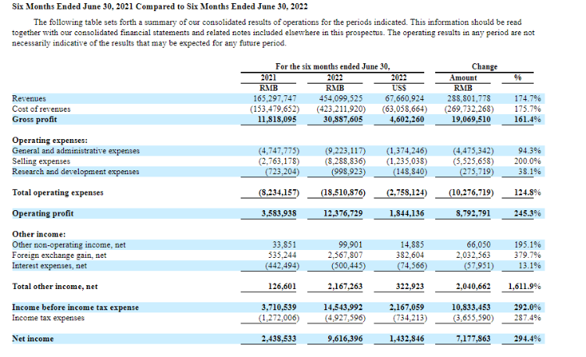The image size is (586, 357).
Task: Select Other non-operating income, net label
Action: (69, 245)
